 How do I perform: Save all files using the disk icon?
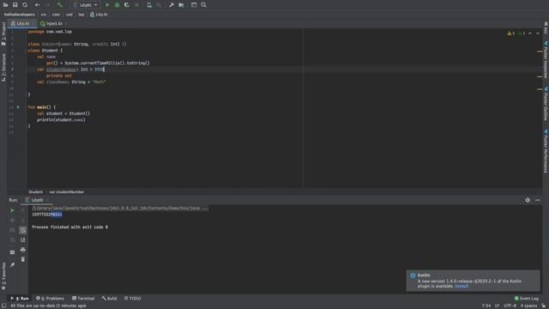tap(15, 5)
